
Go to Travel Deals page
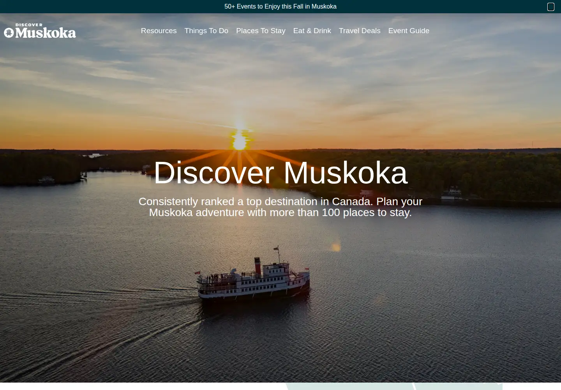[360, 31]
